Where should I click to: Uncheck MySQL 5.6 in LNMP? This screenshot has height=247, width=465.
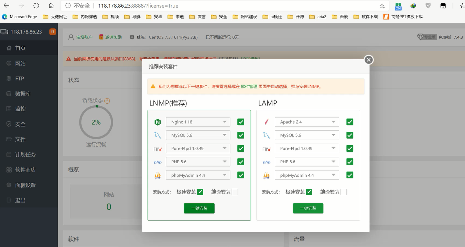click(x=241, y=135)
